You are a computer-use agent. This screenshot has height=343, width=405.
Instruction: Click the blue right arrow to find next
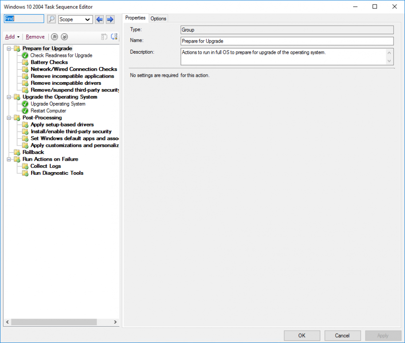[x=110, y=19]
